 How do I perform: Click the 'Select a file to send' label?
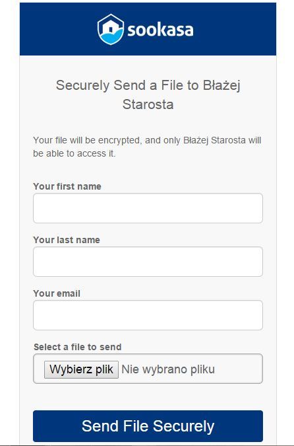pyautogui.click(x=78, y=347)
